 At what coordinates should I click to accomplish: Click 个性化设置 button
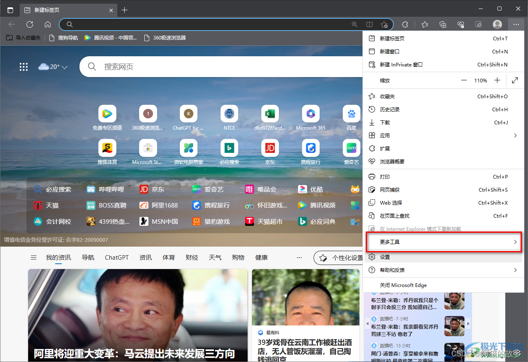338,258
